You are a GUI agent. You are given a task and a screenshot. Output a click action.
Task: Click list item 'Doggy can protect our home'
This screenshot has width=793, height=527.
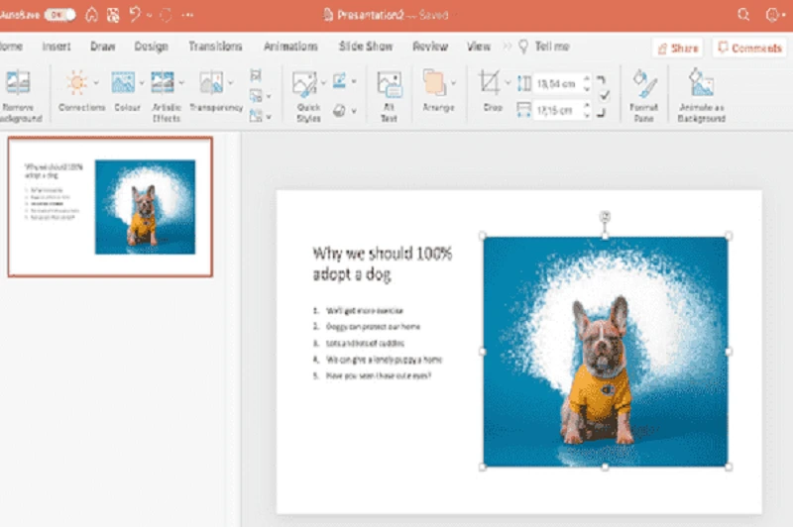point(373,327)
